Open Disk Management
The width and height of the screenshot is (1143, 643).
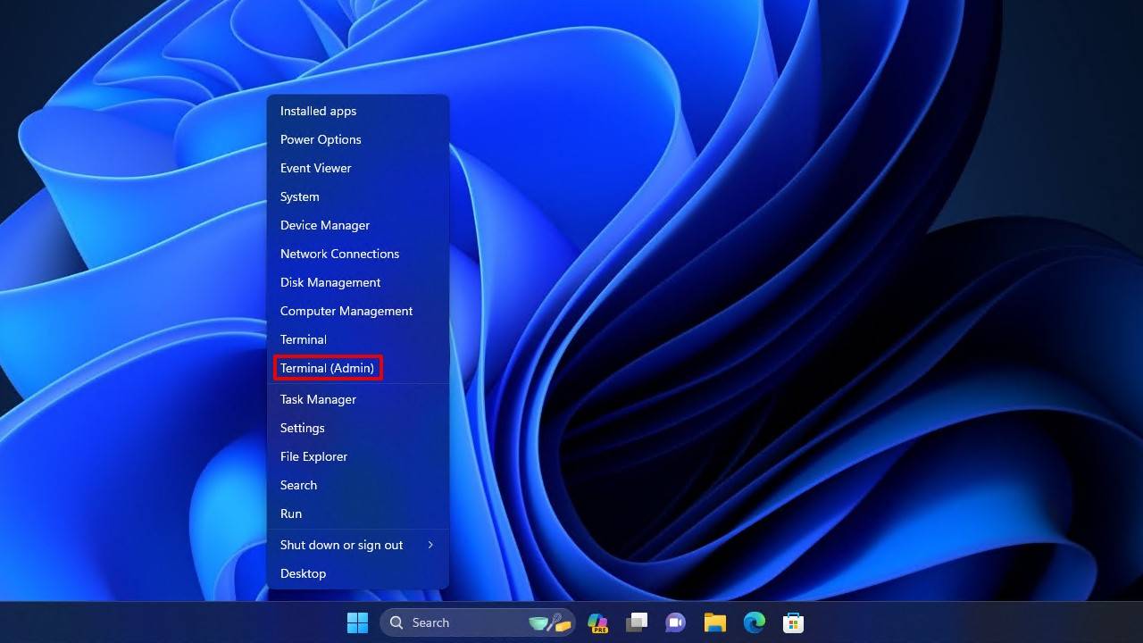pyautogui.click(x=330, y=282)
